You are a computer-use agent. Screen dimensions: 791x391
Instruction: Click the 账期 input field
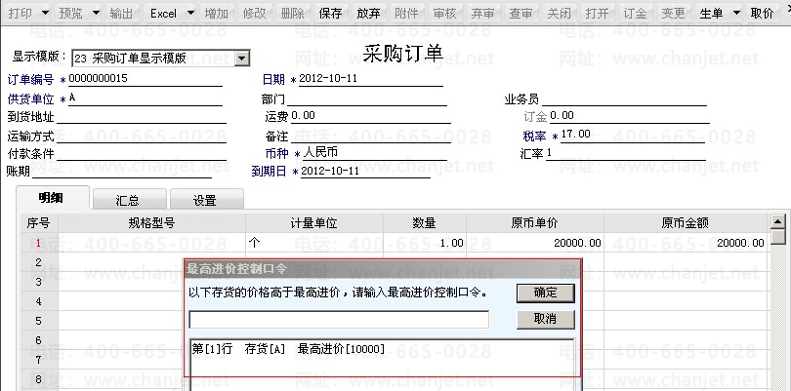122,172
